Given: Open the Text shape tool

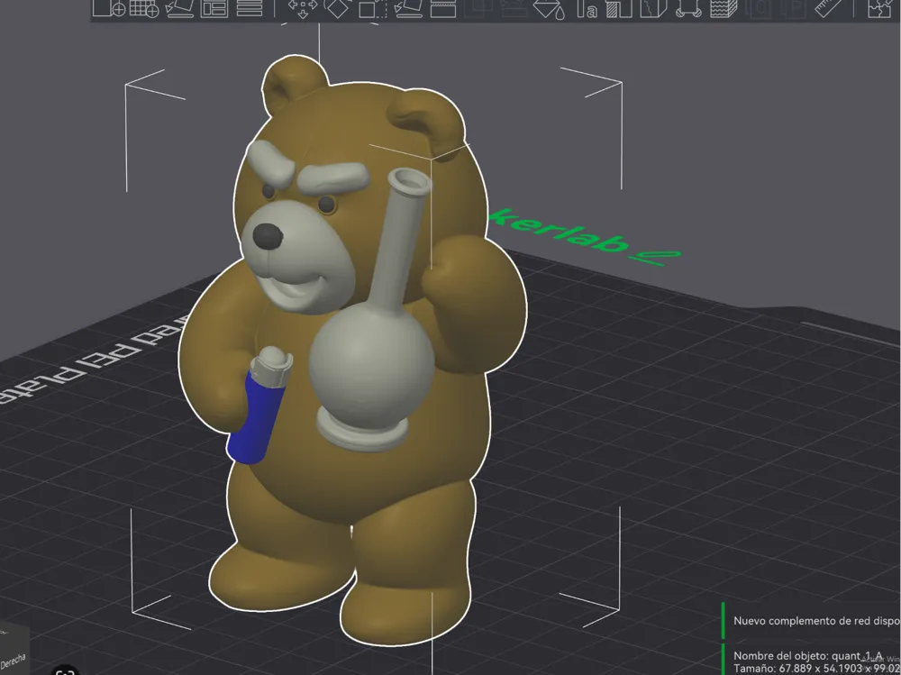Looking at the screenshot, I should pos(587,8).
